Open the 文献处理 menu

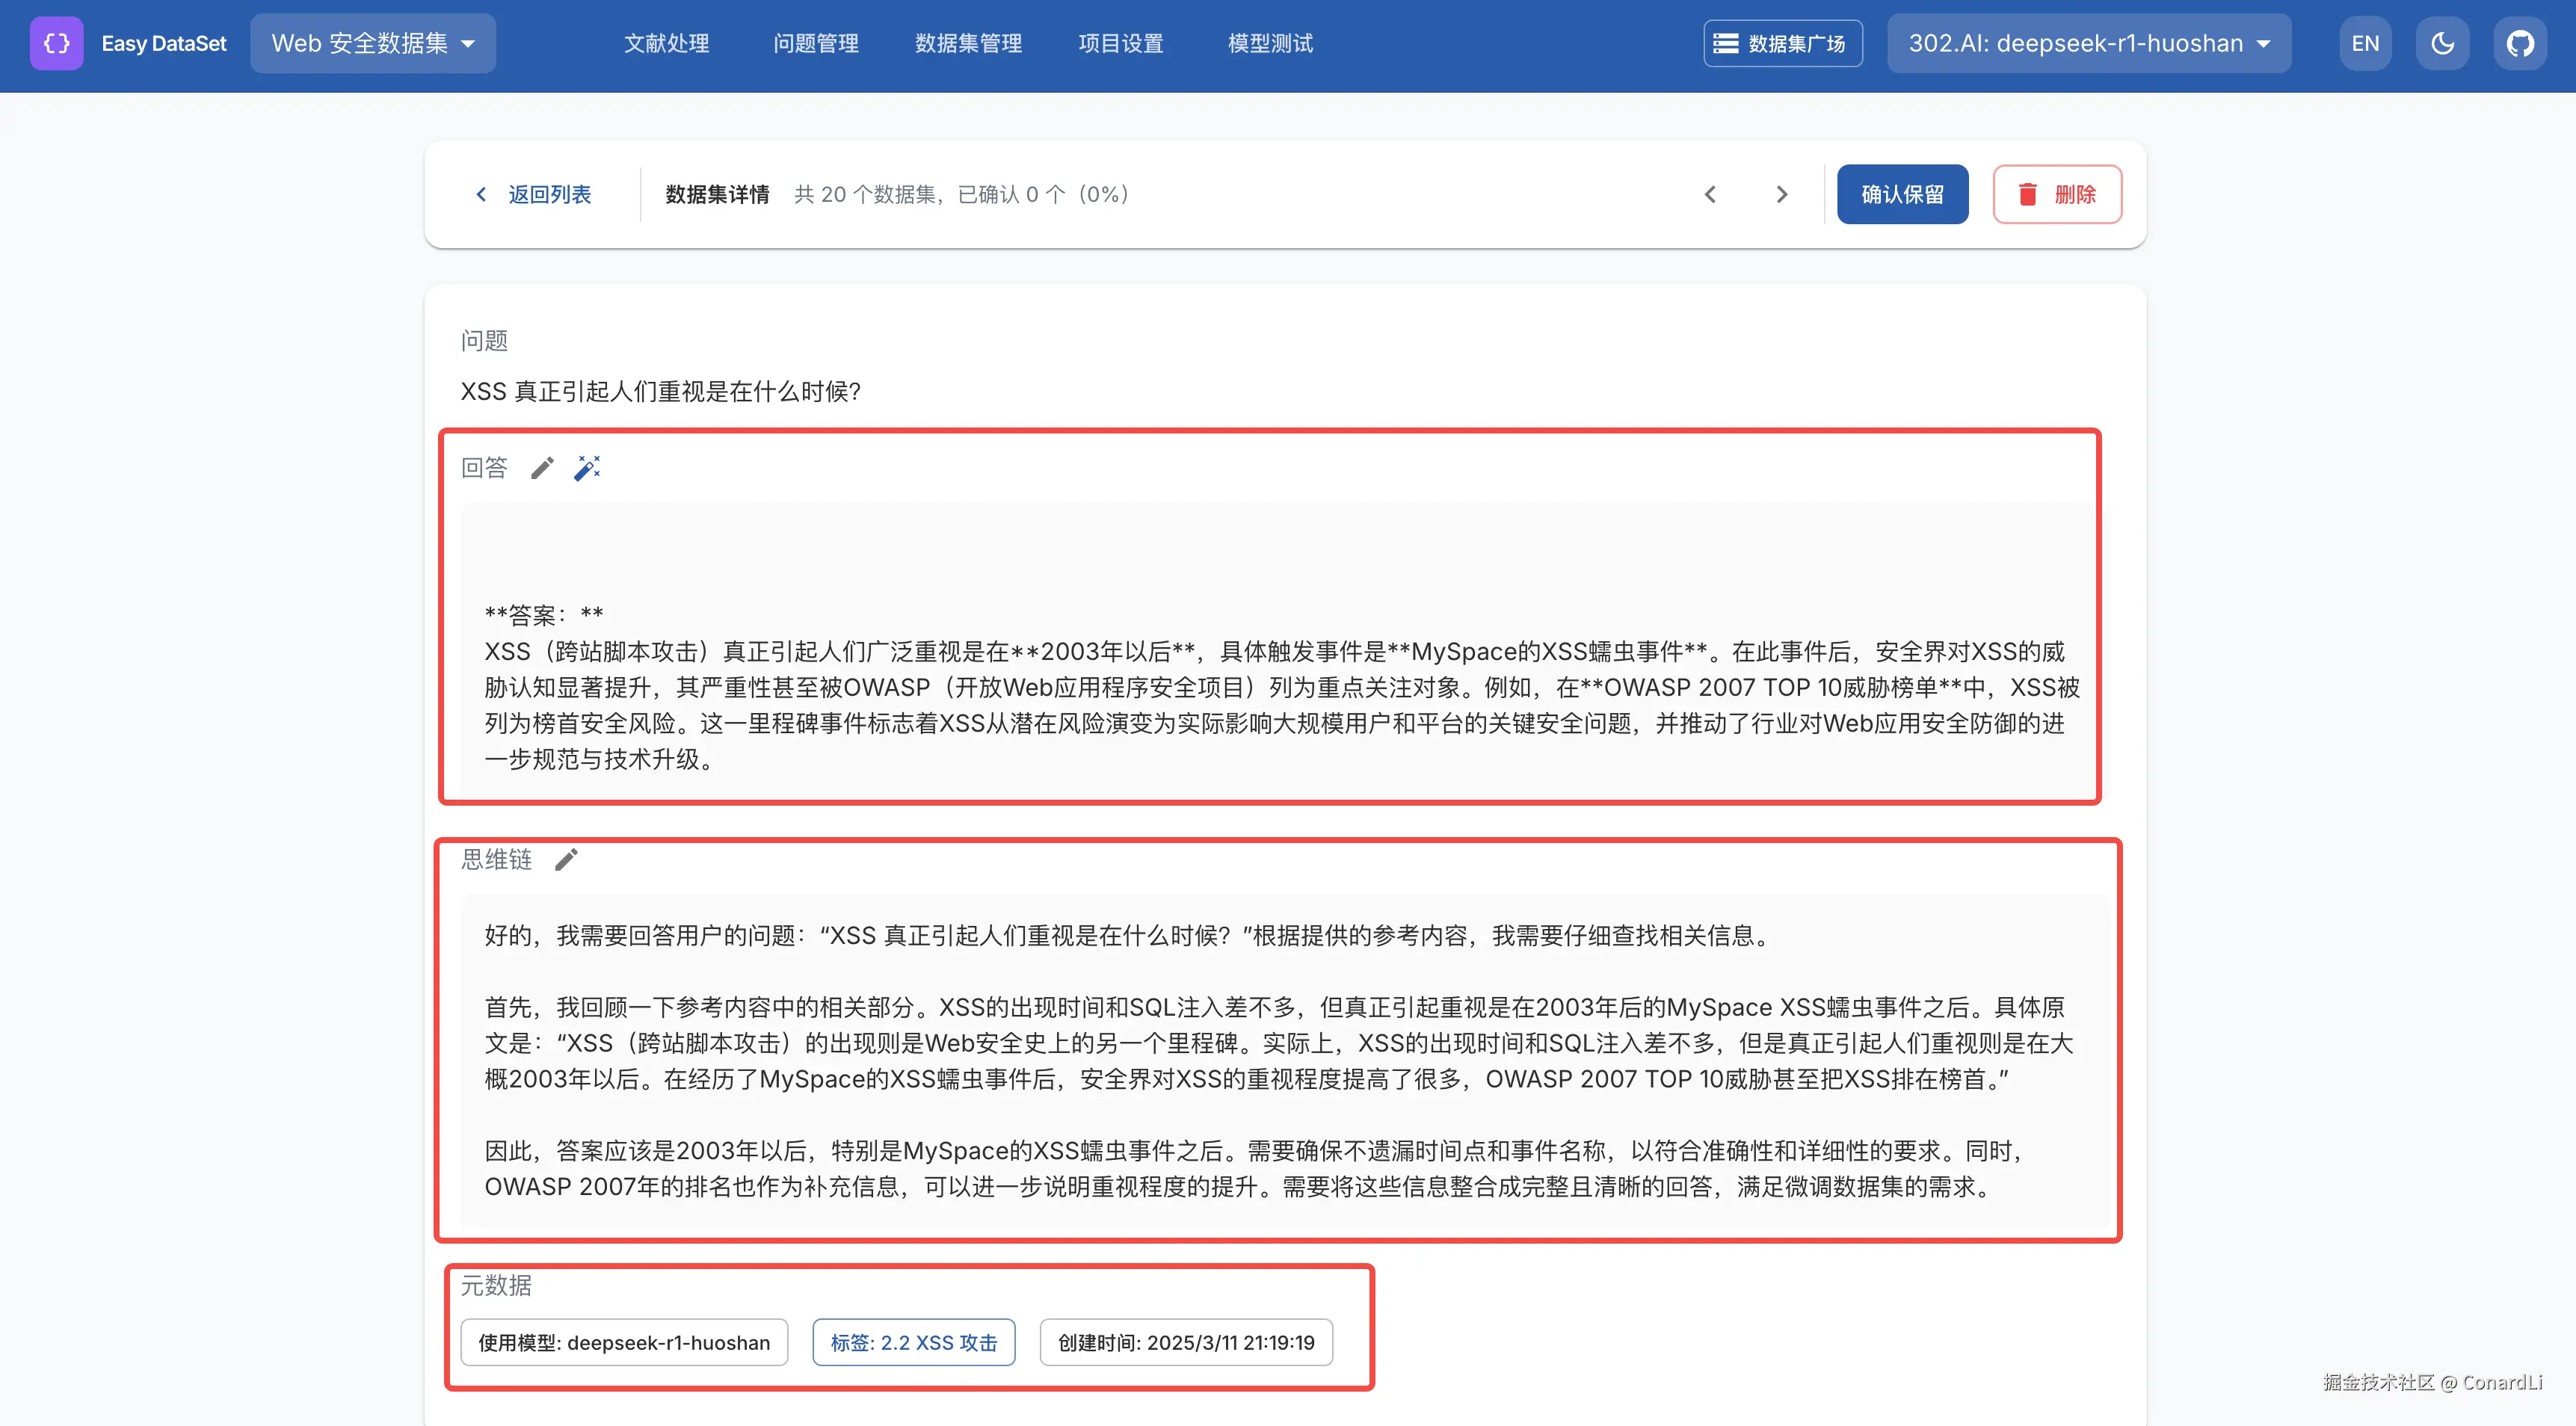coord(666,43)
